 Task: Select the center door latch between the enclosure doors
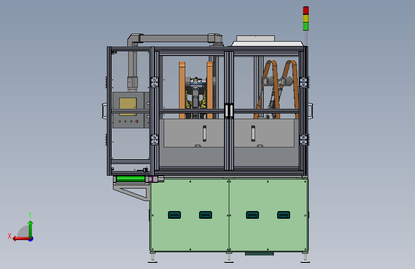(x=229, y=111)
